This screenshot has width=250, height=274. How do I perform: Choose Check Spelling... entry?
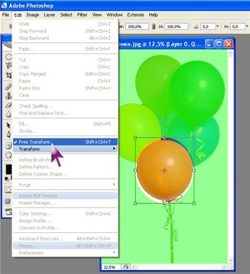click(65, 106)
